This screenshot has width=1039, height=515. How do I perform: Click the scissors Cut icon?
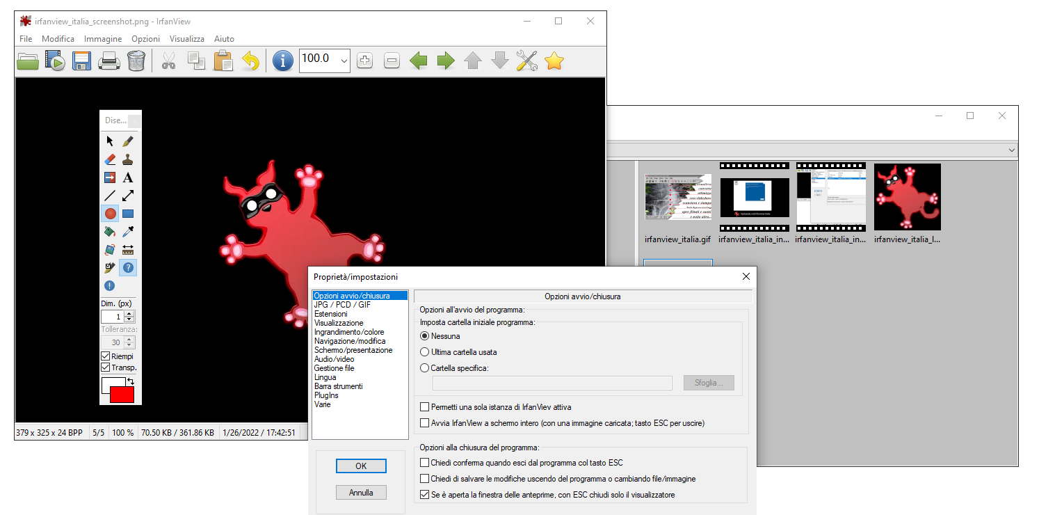click(168, 61)
